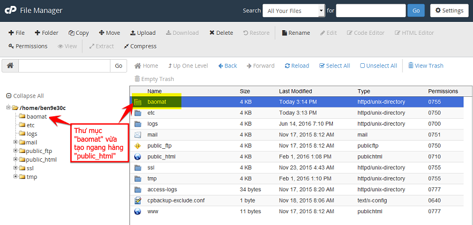
Task: Click the blue Go search button
Action: click(416, 11)
